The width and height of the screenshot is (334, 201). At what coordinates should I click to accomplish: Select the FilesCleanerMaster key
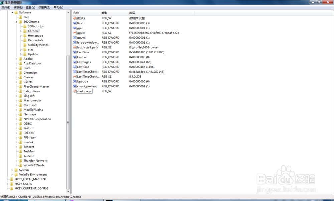[x=36, y=86]
